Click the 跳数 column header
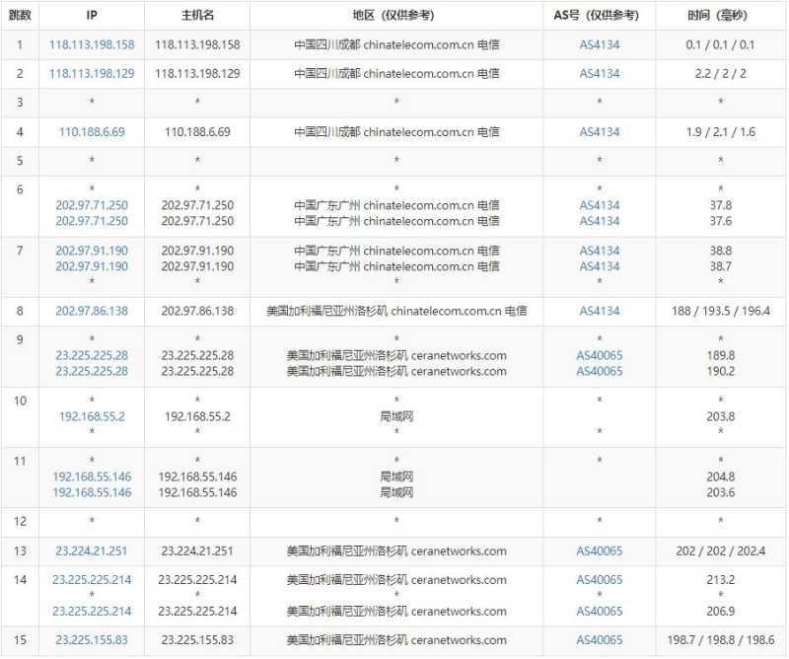The height and width of the screenshot is (659, 789). [20, 15]
